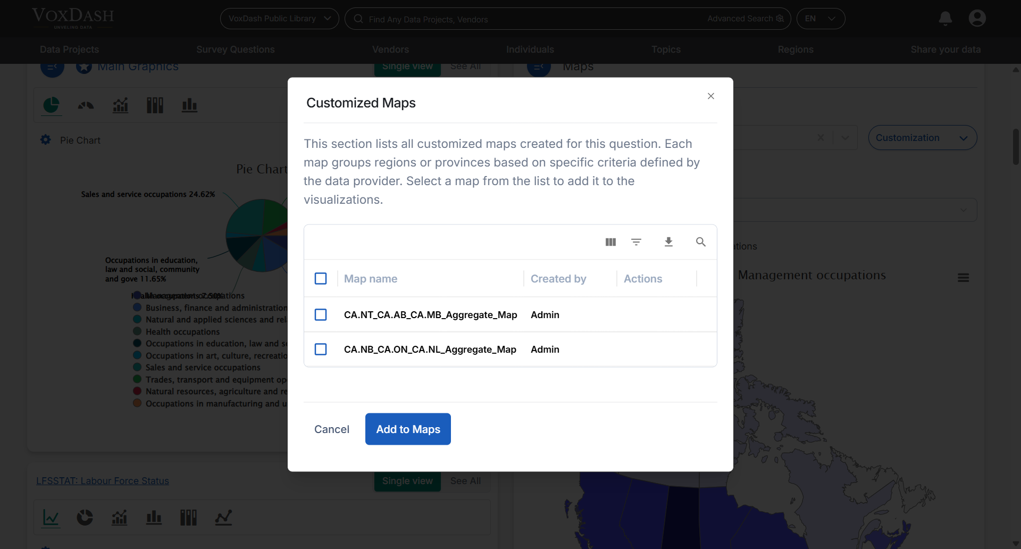Click CA.NT_CA.AB_CA.MB_Aggregate_Map name
The height and width of the screenshot is (549, 1021).
(x=430, y=315)
